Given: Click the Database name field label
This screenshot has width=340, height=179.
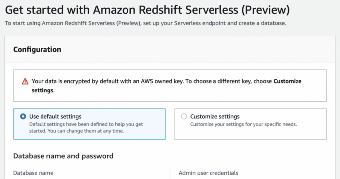Looking at the screenshot, I should click(33, 173).
